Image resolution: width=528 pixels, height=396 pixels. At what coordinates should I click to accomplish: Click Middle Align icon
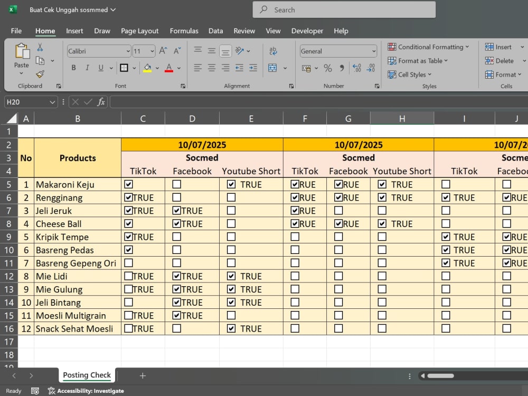(x=212, y=51)
